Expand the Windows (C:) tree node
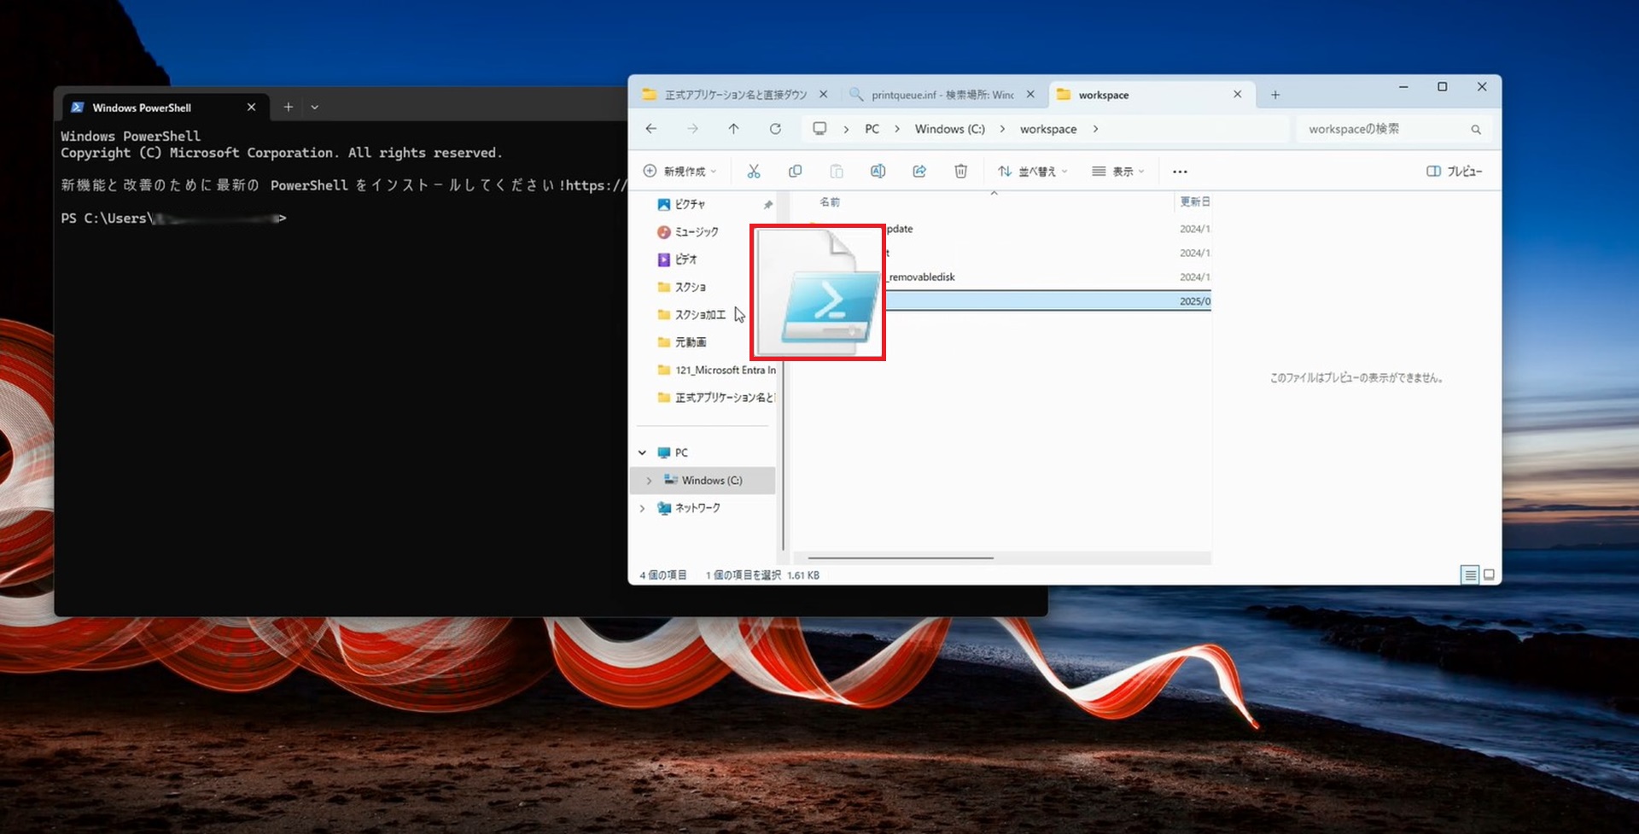 point(649,481)
